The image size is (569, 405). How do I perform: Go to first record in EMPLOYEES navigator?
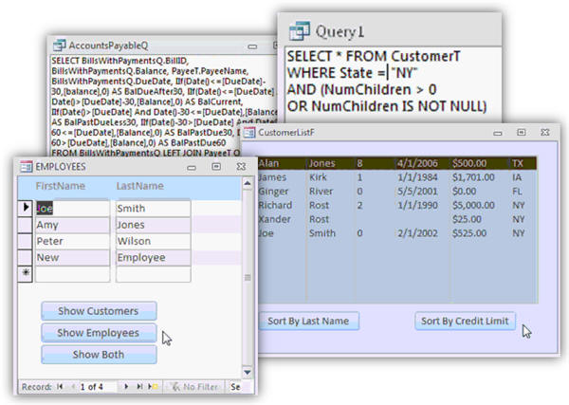[x=60, y=387]
